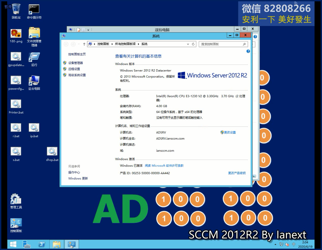Open 设备管理器 from the sidebar
Screen dimensions: 322x250
[x=76, y=63]
